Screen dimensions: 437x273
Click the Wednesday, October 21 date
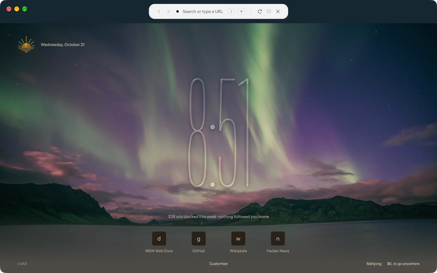pos(63,45)
